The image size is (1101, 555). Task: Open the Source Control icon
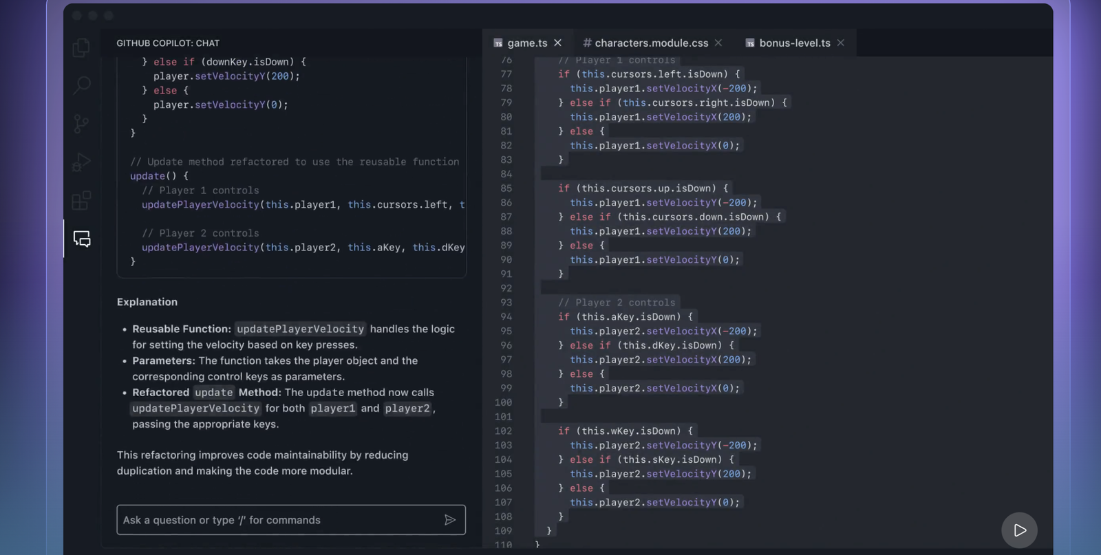point(81,124)
